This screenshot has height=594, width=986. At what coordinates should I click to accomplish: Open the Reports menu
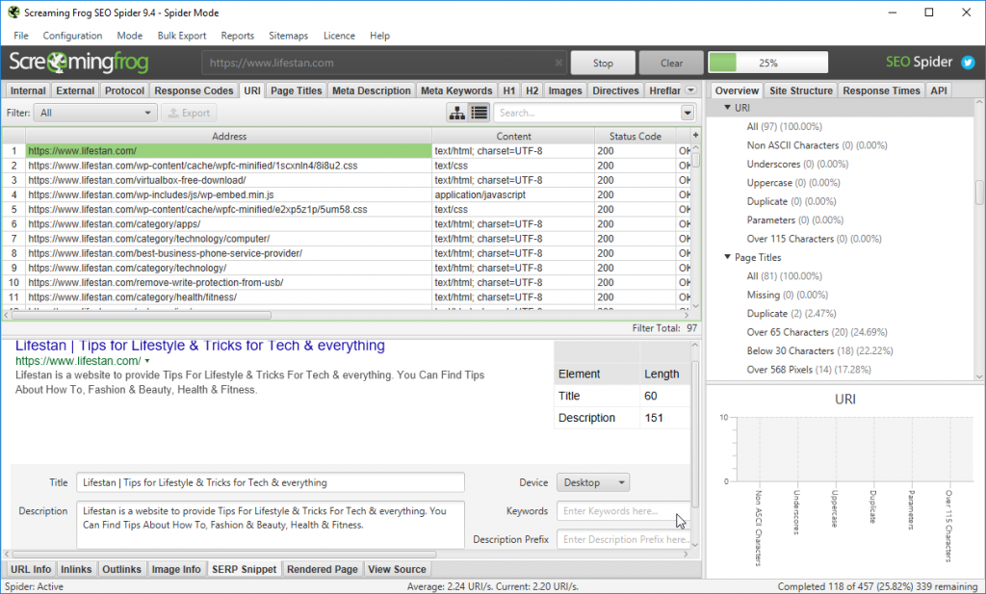(237, 36)
